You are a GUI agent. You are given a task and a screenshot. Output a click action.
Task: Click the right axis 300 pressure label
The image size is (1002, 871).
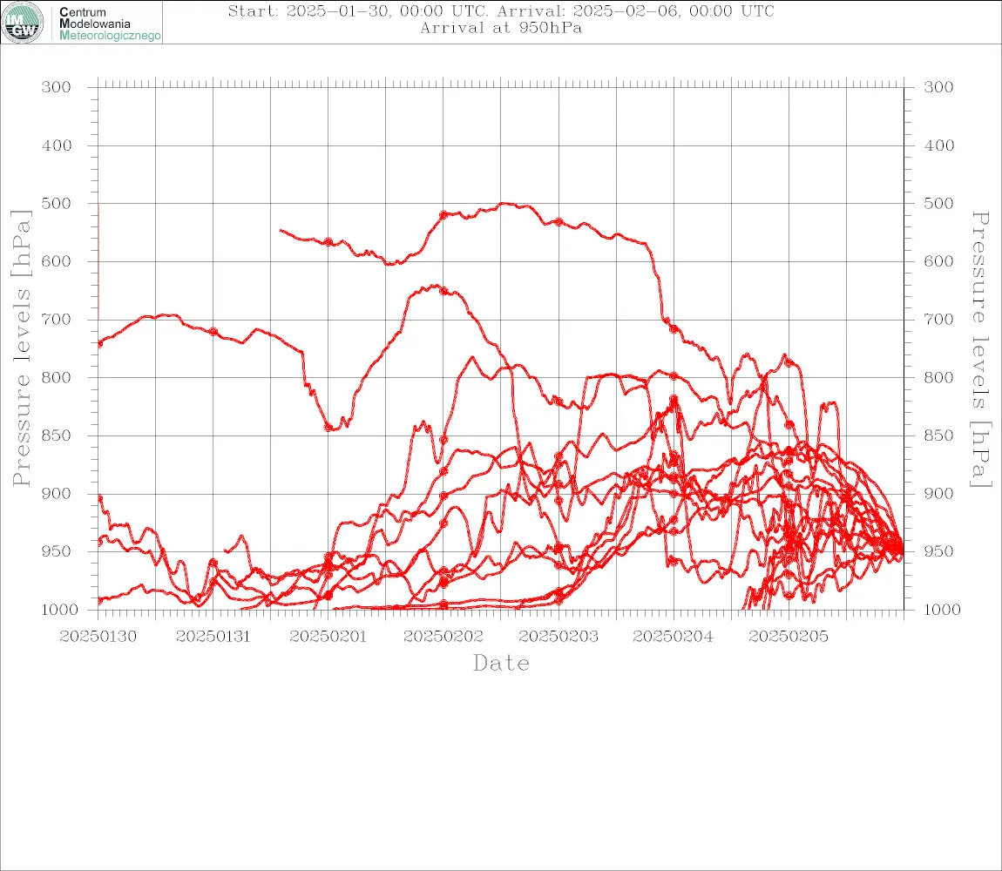click(938, 87)
